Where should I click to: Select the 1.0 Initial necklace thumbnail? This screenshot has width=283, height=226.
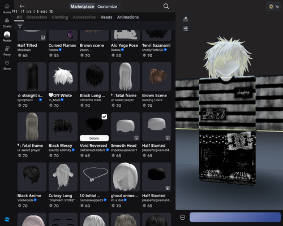point(94,177)
